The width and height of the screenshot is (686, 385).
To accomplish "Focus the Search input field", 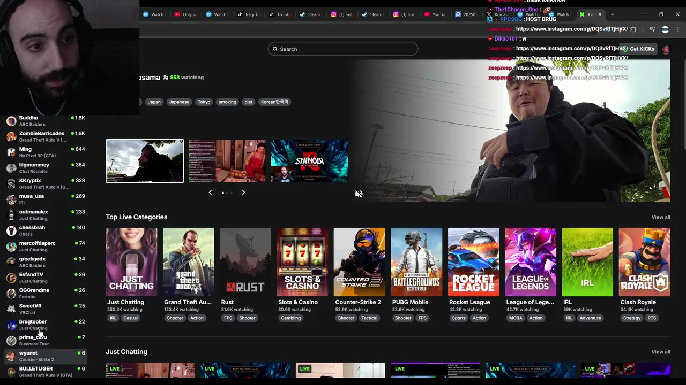I will 343,49.
